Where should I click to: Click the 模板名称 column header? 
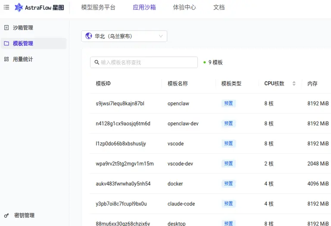coord(178,84)
